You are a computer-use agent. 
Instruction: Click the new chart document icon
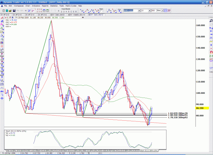click(4, 11)
